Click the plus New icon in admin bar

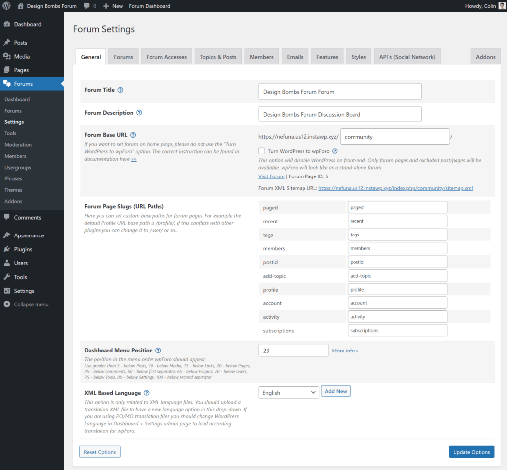click(106, 6)
